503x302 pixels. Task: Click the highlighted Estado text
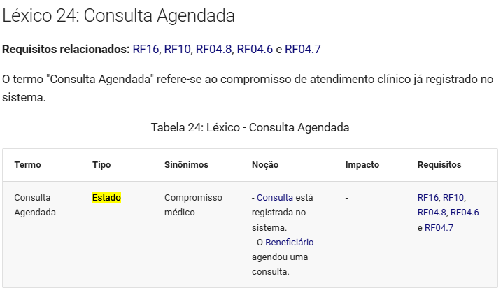point(106,197)
